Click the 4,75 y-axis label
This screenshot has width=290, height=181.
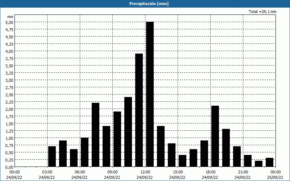(9, 29)
